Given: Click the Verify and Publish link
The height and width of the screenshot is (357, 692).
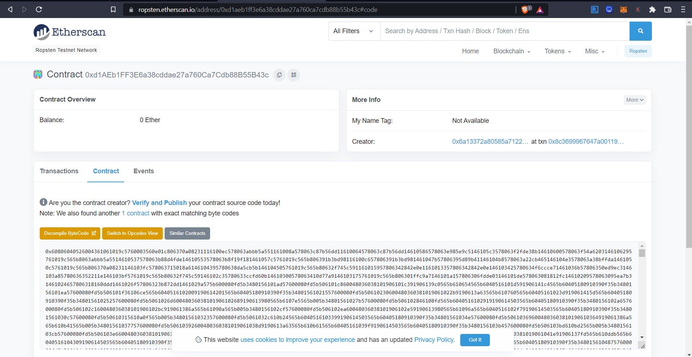Looking at the screenshot, I should (159, 203).
